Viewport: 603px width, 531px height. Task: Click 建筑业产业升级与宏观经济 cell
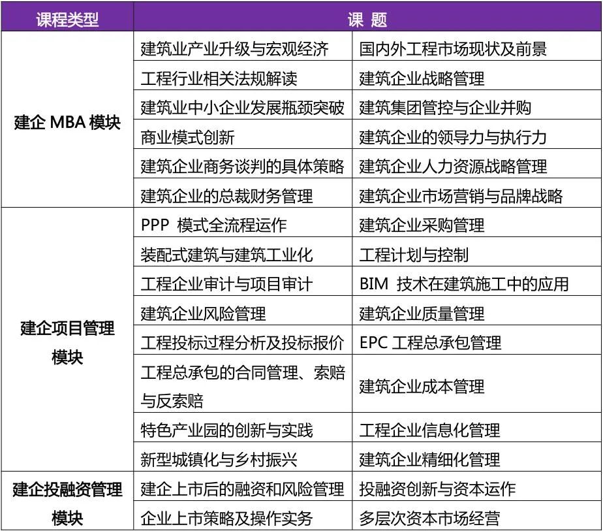point(243,46)
